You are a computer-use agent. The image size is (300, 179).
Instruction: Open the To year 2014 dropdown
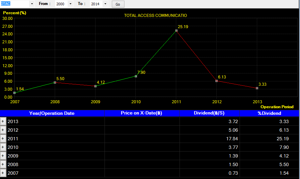pyautogui.click(x=105, y=4)
